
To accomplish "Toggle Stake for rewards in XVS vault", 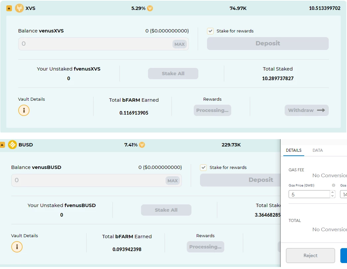I will pos(210,31).
